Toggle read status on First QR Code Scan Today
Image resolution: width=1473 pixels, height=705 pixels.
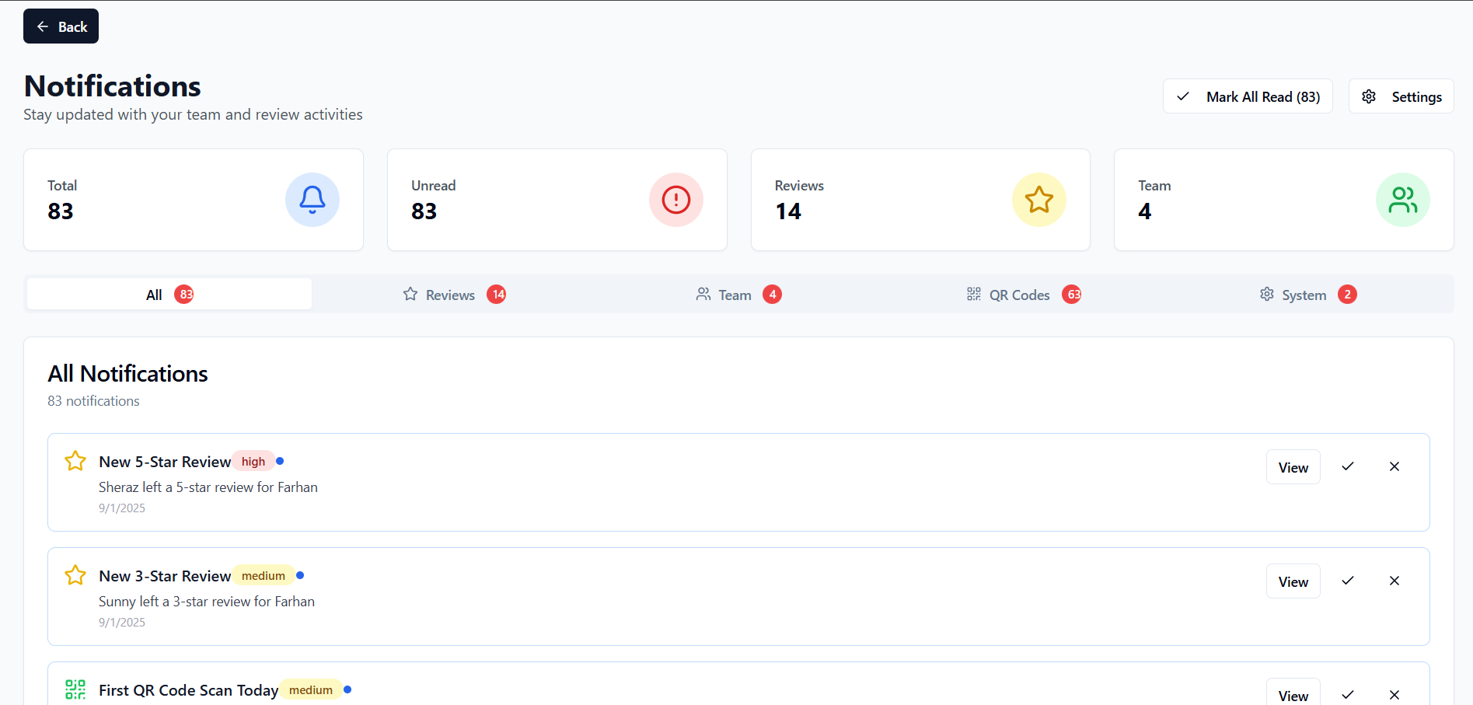pyautogui.click(x=1348, y=694)
